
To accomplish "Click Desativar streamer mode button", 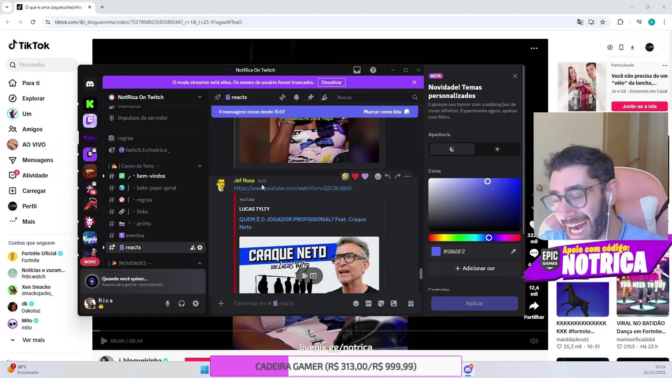I will coord(331,82).
